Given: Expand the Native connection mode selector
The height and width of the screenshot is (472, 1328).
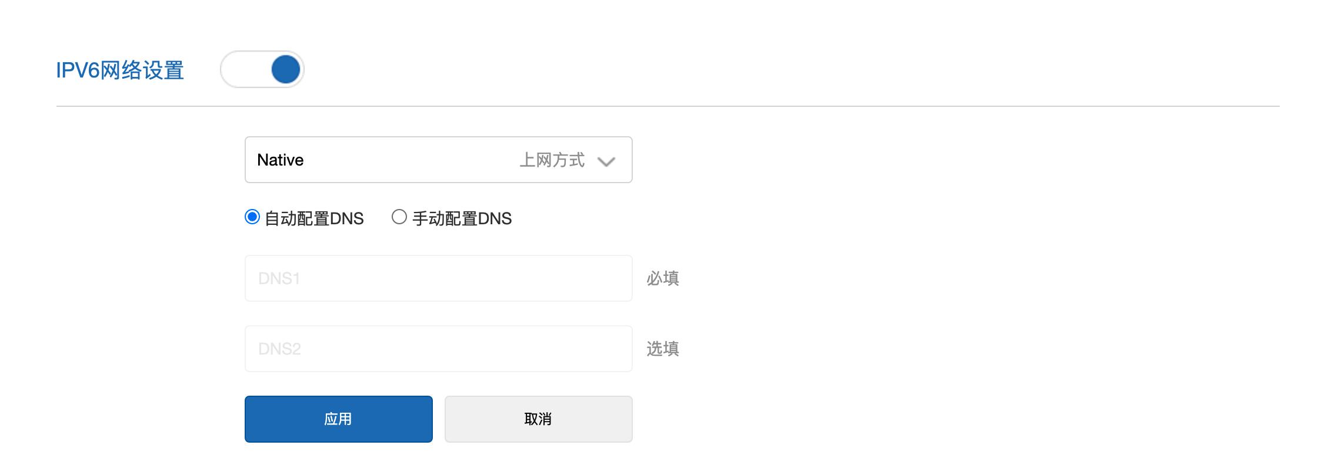Looking at the screenshot, I should click(x=438, y=160).
